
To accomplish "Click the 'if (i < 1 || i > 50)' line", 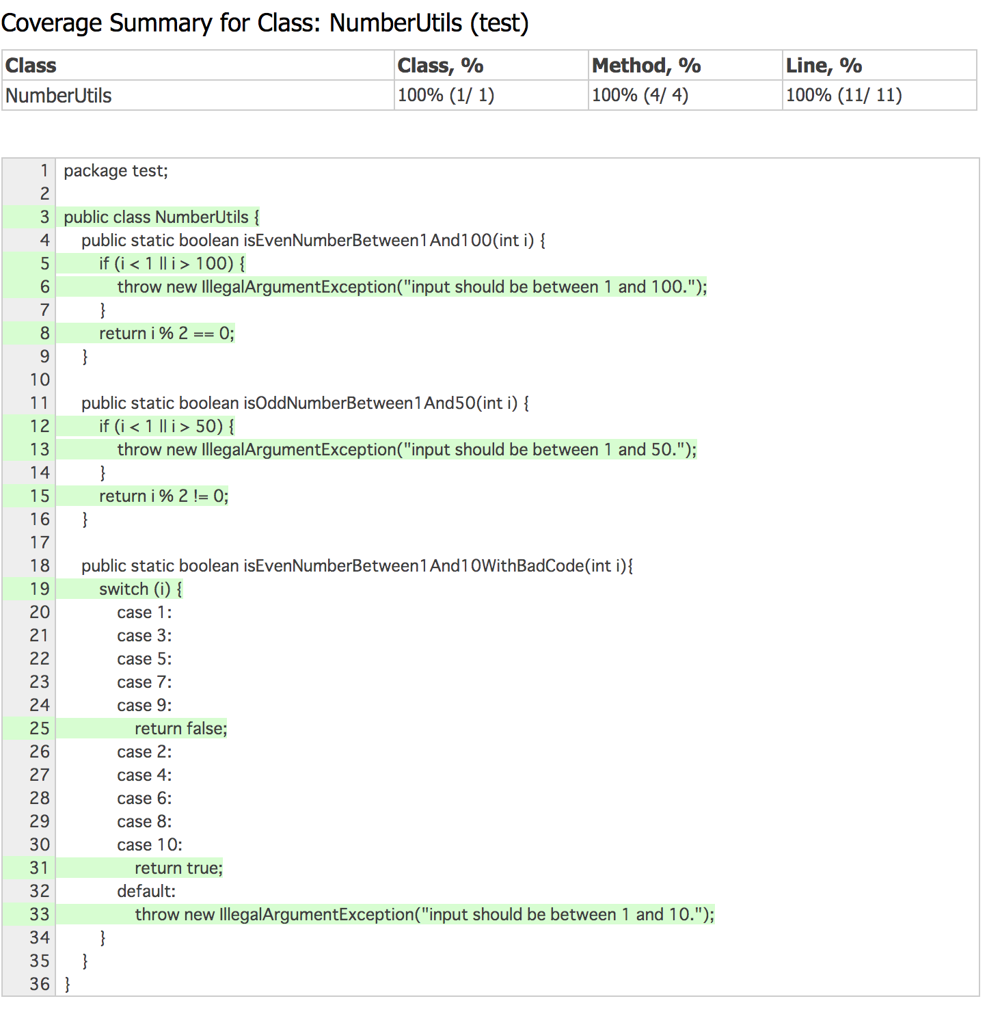I will click(x=166, y=427).
